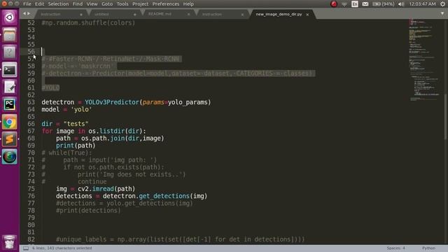The image size is (448, 252).
Task: Open the tab list dropdown arrow
Action: point(442,13)
